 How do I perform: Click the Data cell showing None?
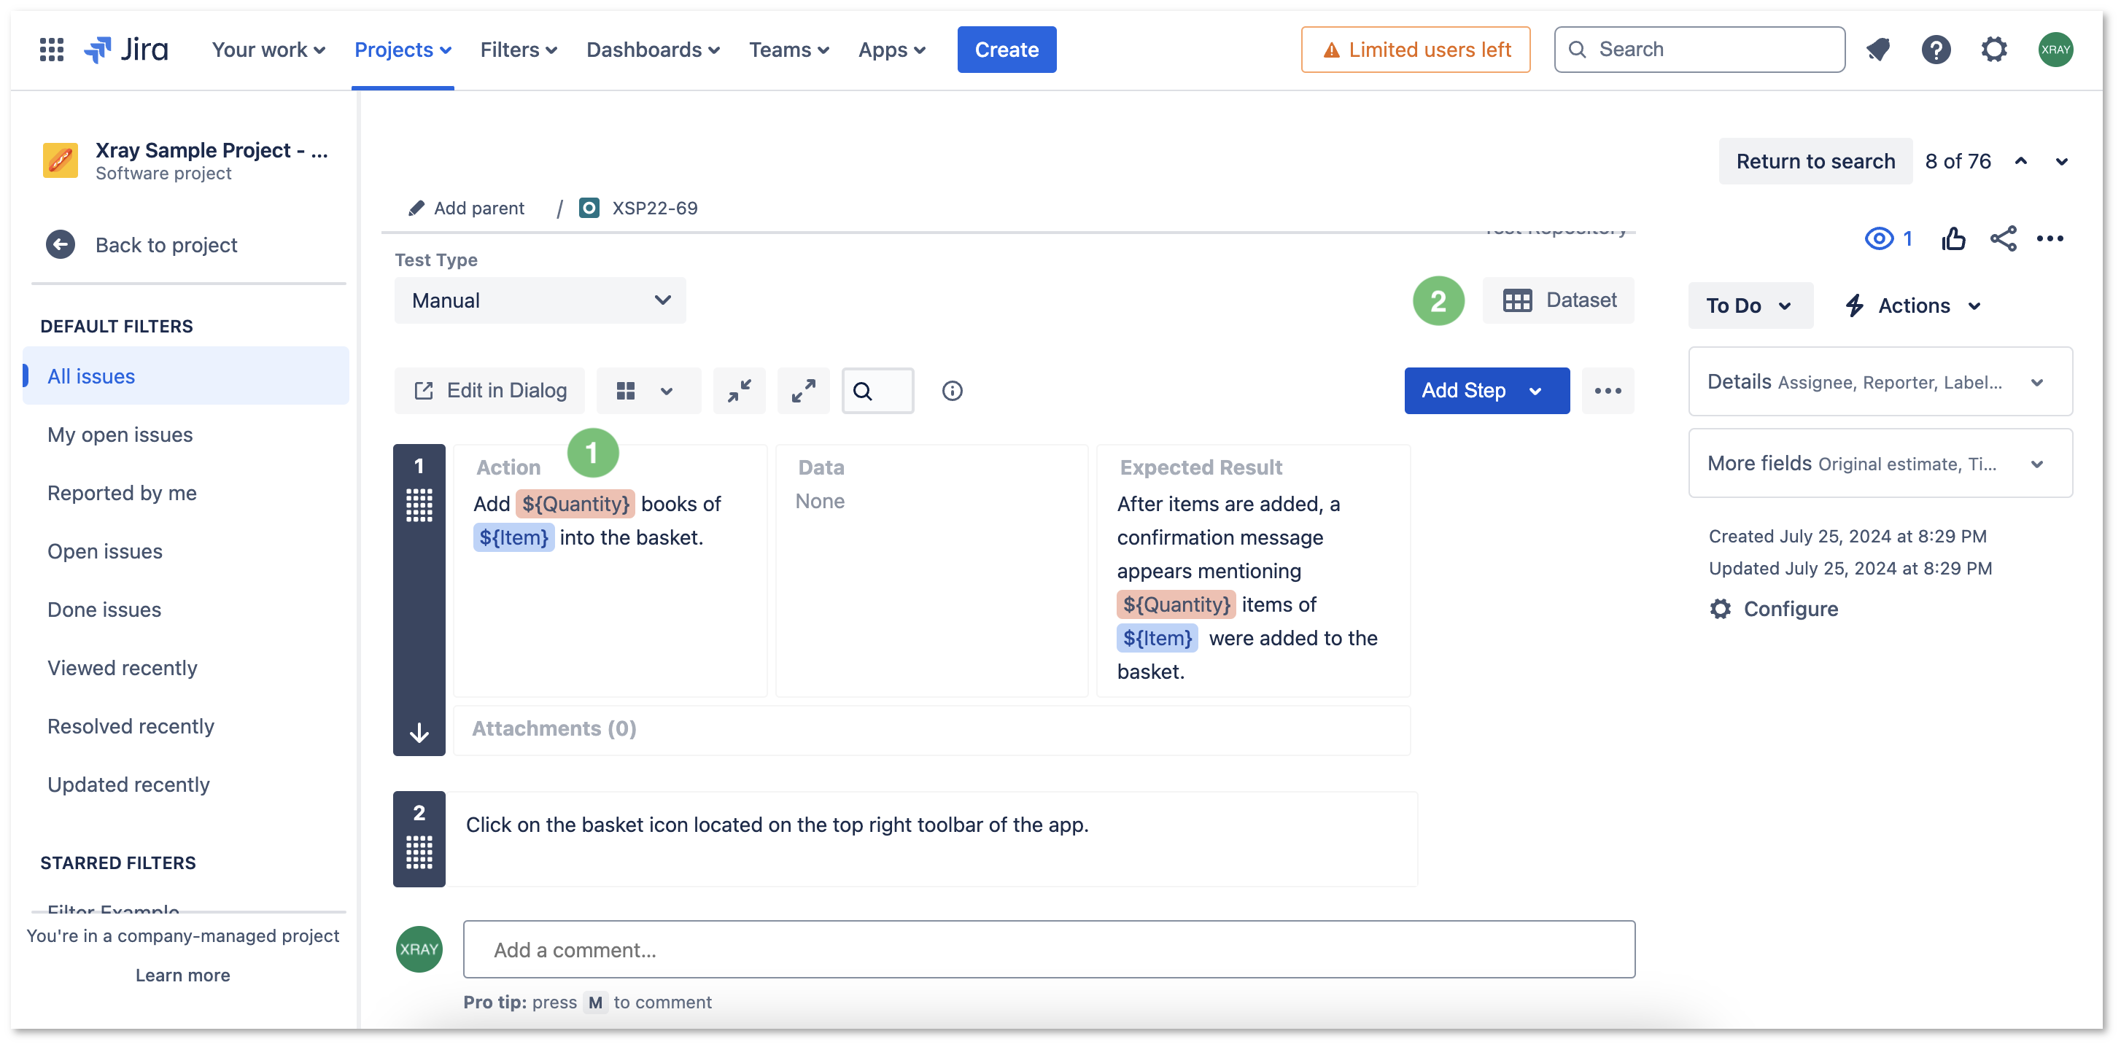coord(932,571)
